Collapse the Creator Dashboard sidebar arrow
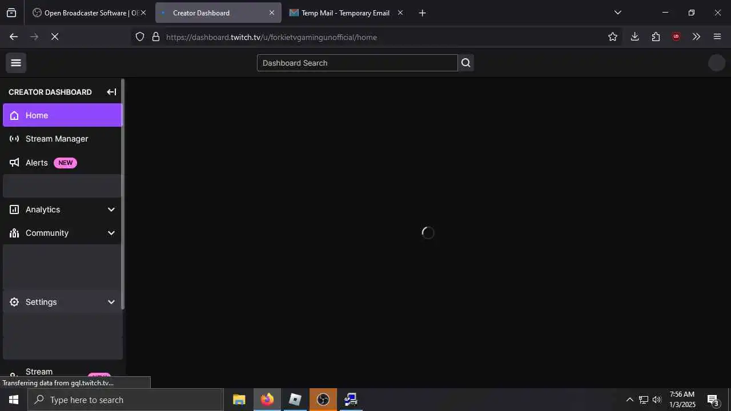 click(112, 92)
